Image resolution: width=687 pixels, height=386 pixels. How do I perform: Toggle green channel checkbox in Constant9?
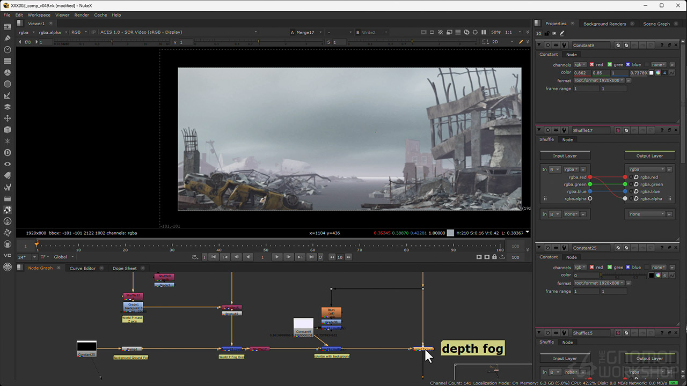click(610, 65)
